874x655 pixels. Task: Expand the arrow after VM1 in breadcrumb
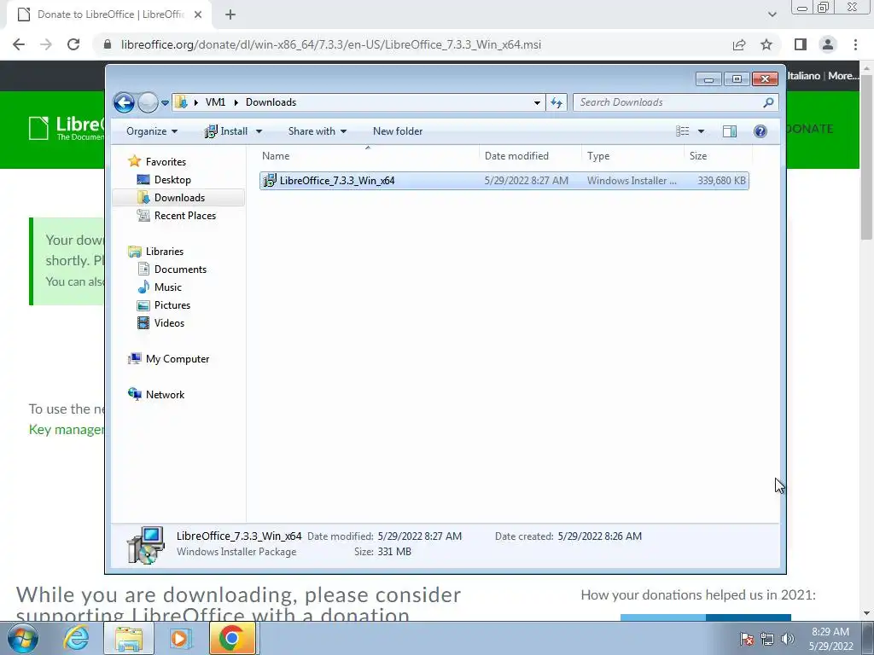coord(236,102)
